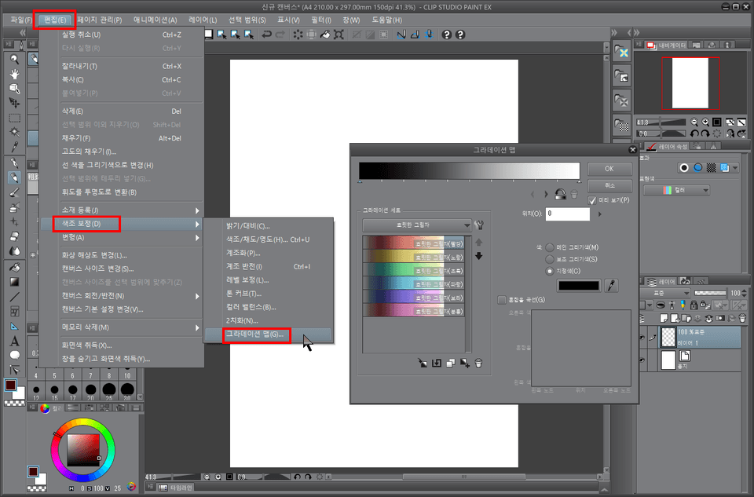The height and width of the screenshot is (497, 754).
Task: Enable the blend curve (G) checkbox
Action: [502, 300]
